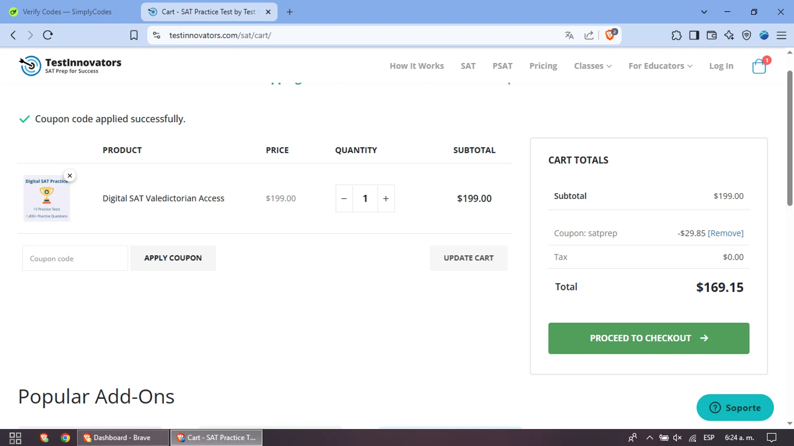
Task: Reload the current page
Action: point(48,35)
